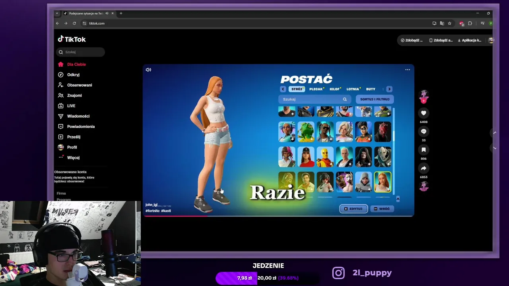Mute the video with speaker icon
The height and width of the screenshot is (286, 509).
click(x=148, y=70)
